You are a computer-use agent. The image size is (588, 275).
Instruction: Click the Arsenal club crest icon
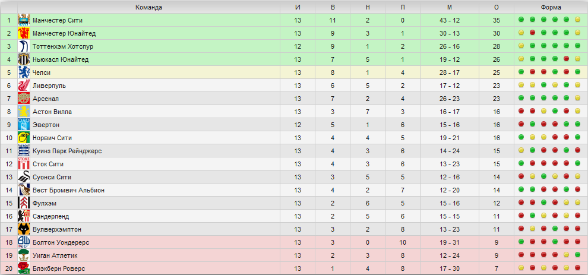pos(24,99)
